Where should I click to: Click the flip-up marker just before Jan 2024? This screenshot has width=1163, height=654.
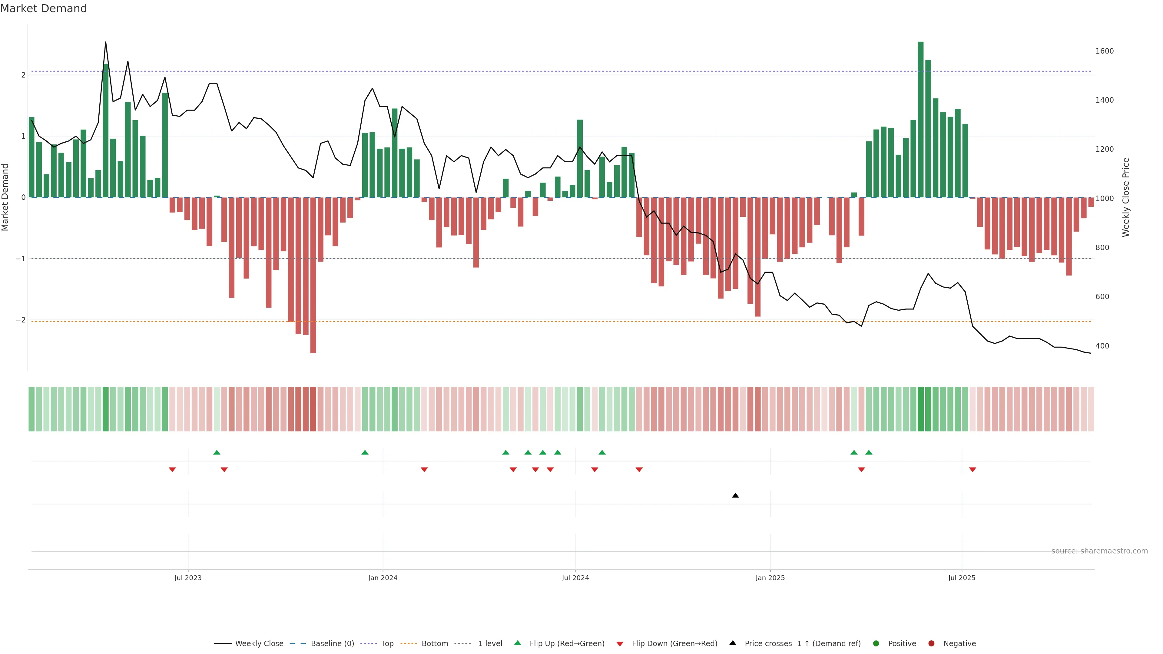[365, 452]
